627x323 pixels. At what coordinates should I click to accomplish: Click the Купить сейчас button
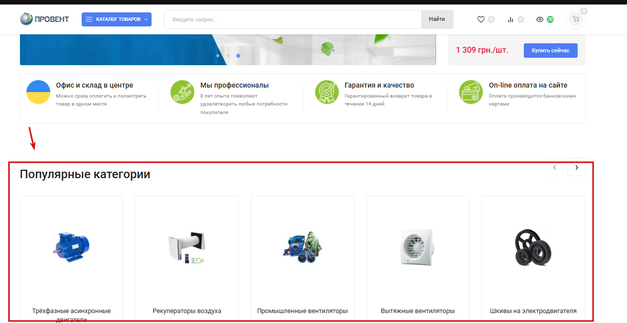pos(551,50)
